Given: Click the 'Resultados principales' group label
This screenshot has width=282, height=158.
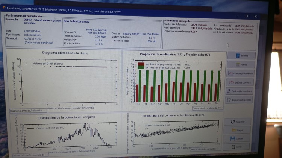Looking at the screenshot, I should pos(178,21).
